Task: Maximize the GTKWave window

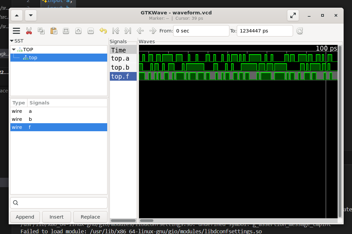Action: [x=323, y=15]
